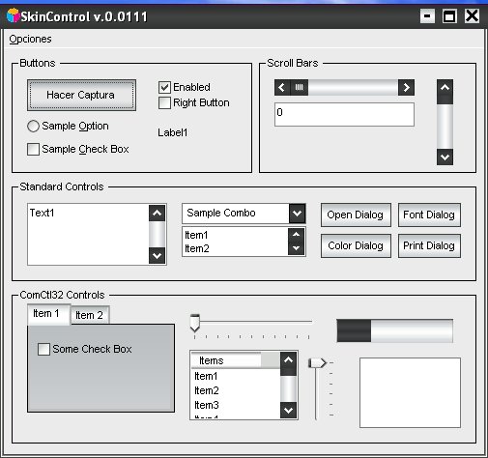
Task: Check the Right Button checkbox
Action: tap(164, 103)
